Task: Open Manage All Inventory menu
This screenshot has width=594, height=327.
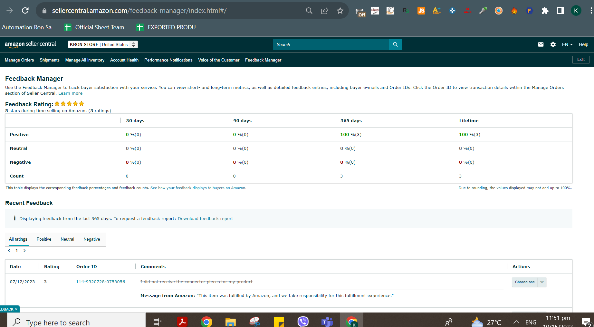Action: coord(85,60)
